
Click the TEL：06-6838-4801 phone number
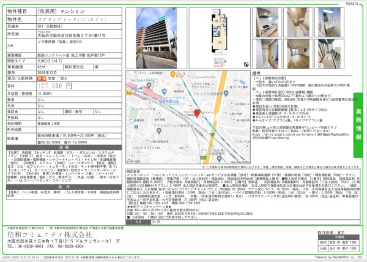(x=25, y=246)
